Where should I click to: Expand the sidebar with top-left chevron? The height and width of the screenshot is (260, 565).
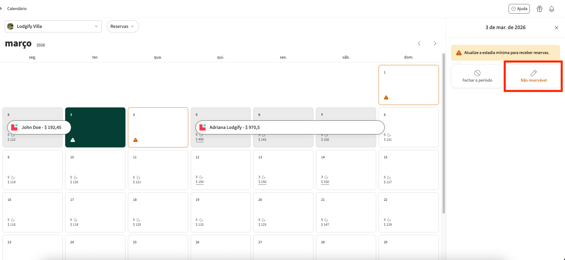pos(1,8)
